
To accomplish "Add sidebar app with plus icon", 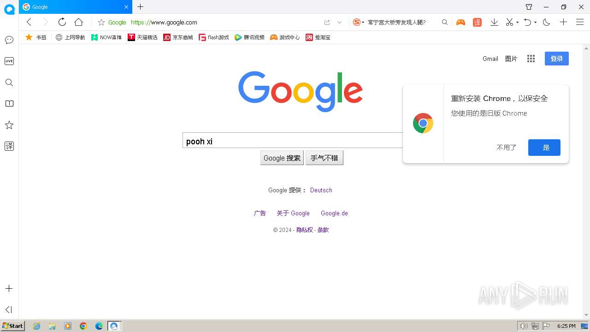I will click(9, 288).
